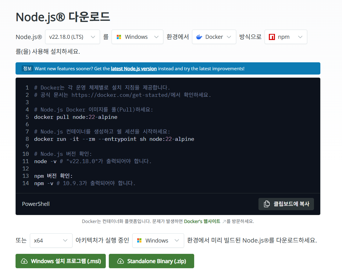Follow the latest Node.js version link
Screen dimensions: 342x274
coord(134,69)
